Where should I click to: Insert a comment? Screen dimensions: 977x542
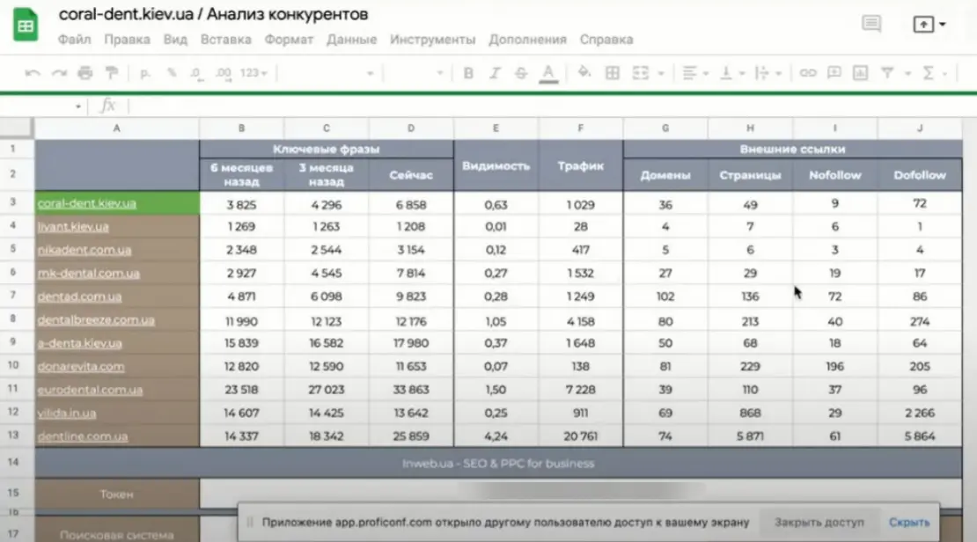coord(834,73)
